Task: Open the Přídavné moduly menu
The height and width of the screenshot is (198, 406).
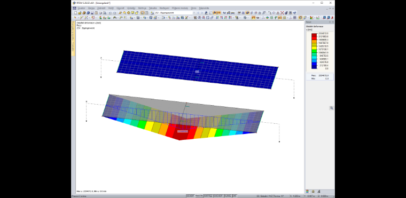Action: 180,8
